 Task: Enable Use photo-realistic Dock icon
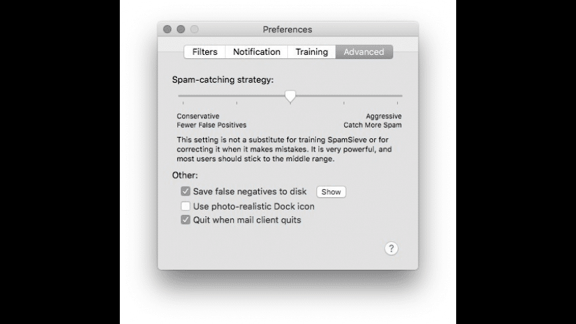pos(186,206)
